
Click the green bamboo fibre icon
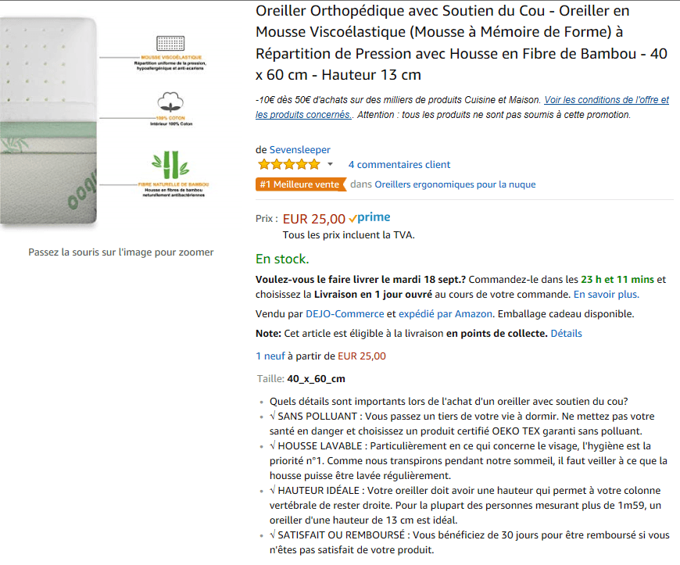(170, 163)
